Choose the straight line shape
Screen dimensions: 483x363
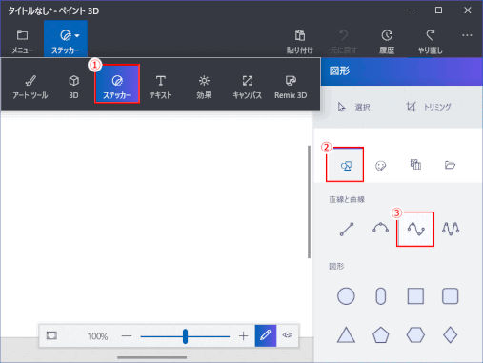pyautogui.click(x=347, y=229)
